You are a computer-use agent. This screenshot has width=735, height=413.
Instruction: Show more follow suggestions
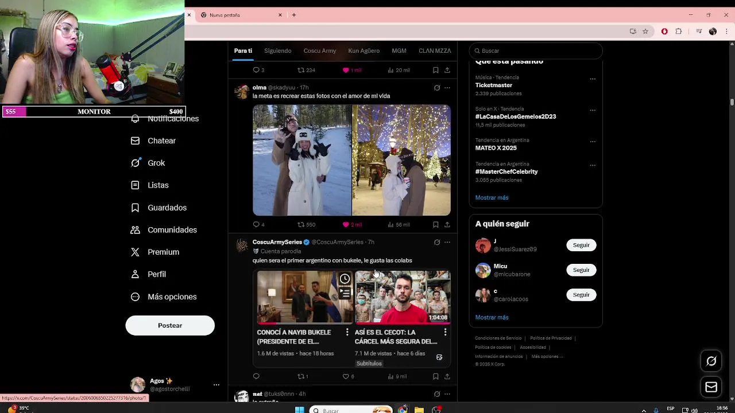(492, 317)
